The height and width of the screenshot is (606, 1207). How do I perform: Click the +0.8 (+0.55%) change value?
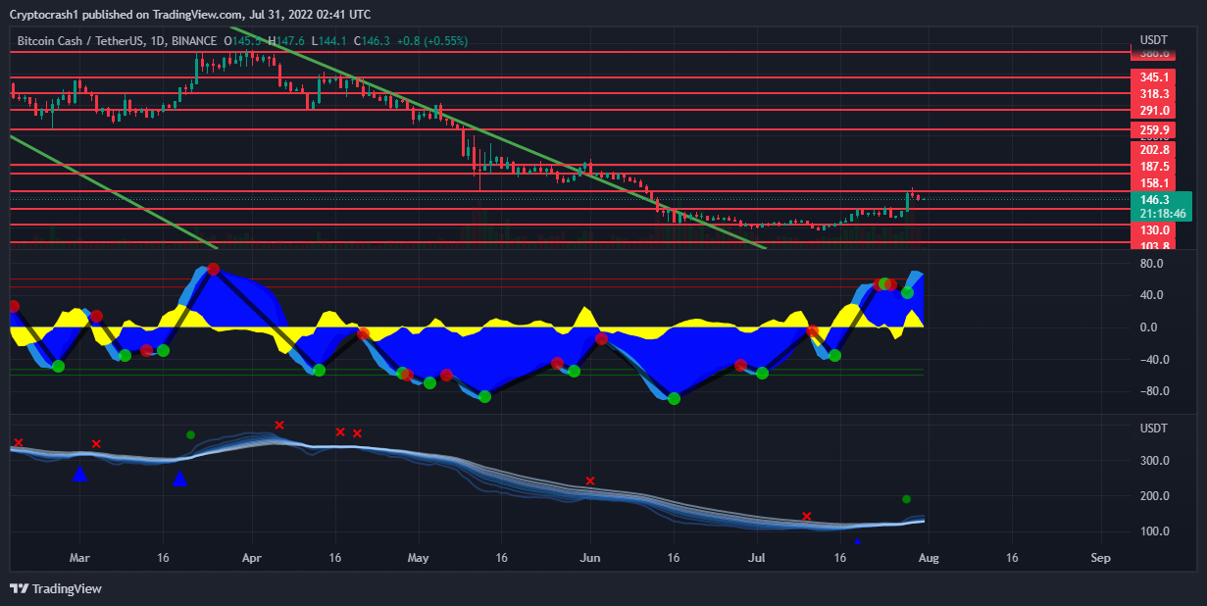click(x=432, y=41)
